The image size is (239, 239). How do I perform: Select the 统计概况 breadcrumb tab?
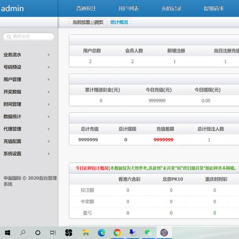pos(119,22)
